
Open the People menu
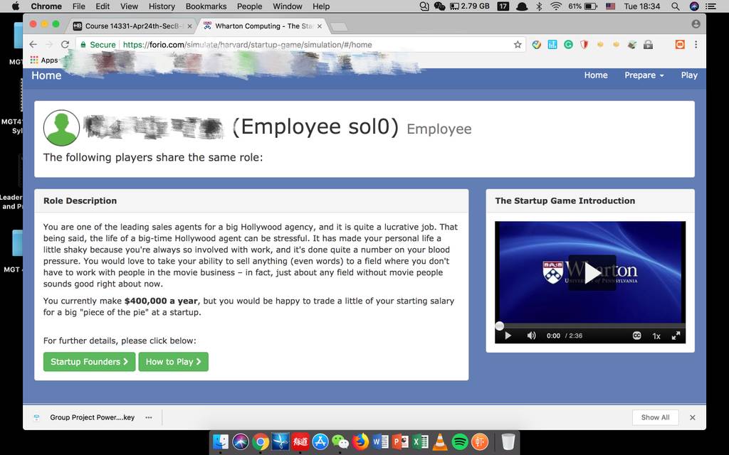250,6
